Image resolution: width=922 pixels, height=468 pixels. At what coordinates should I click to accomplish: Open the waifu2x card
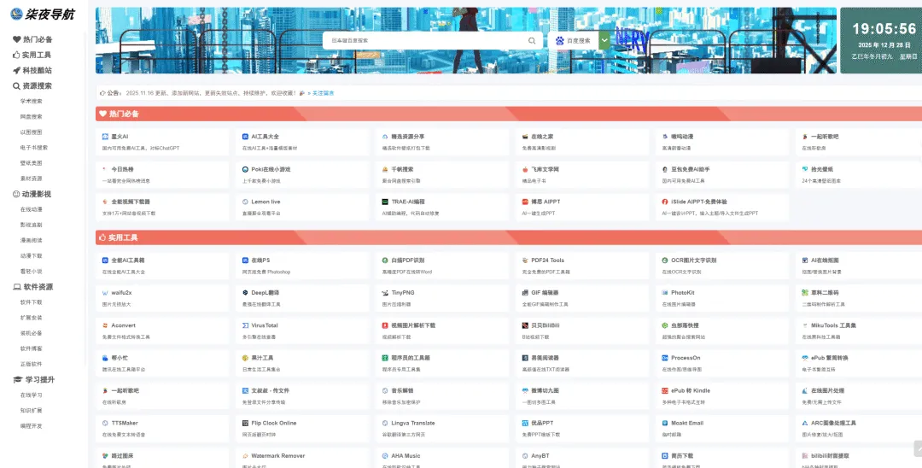(162, 298)
